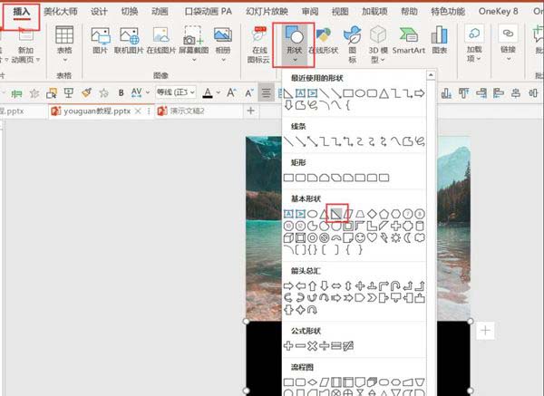
Task: Choose the crescent moon shape
Action: click(408, 237)
